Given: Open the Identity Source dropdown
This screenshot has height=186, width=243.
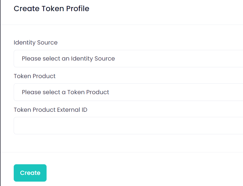Looking at the screenshot, I should coord(128,58).
